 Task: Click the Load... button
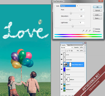97,15
